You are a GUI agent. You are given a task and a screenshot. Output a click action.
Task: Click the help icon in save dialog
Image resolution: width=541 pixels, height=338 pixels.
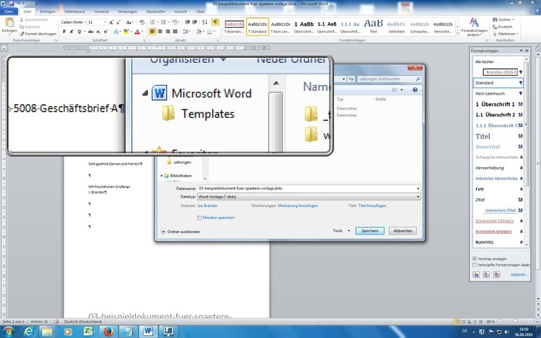415,89
